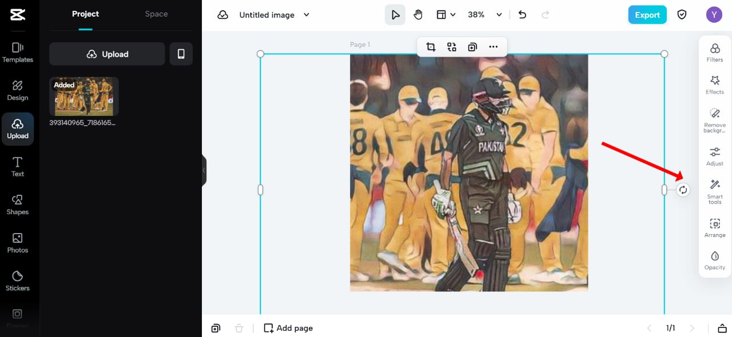The width and height of the screenshot is (732, 337).
Task: Open the Arrange panel
Action: click(x=715, y=228)
